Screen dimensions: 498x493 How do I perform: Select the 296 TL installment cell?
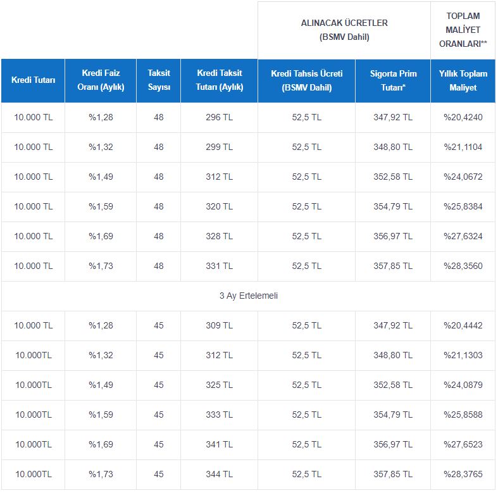pos(219,118)
